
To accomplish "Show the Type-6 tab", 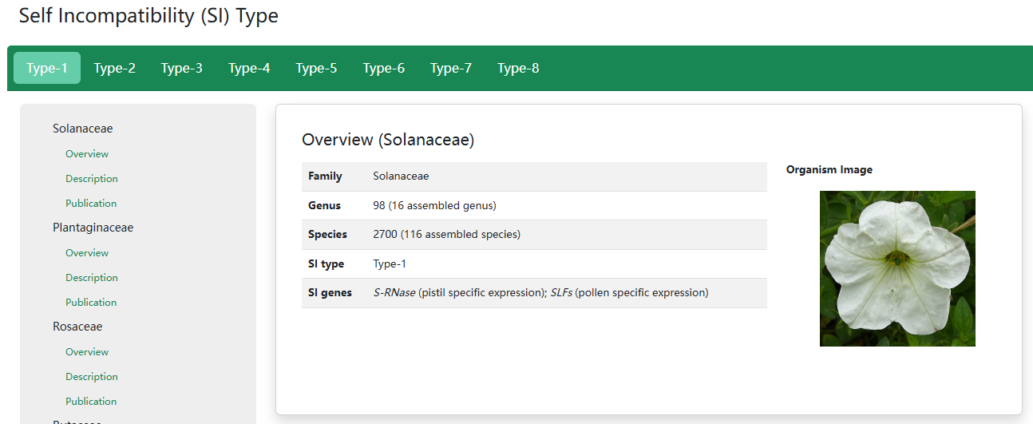I will [x=383, y=69].
